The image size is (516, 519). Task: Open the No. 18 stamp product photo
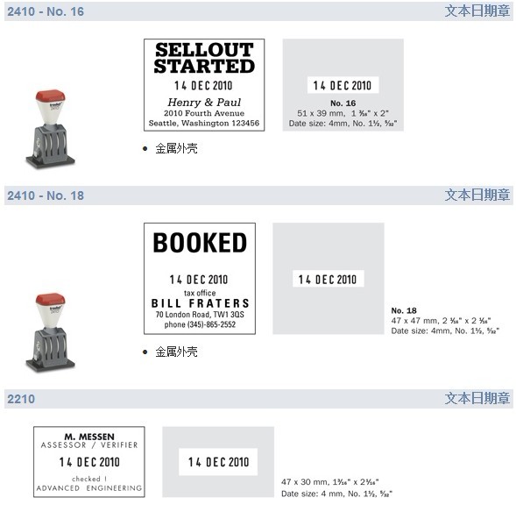50,332
